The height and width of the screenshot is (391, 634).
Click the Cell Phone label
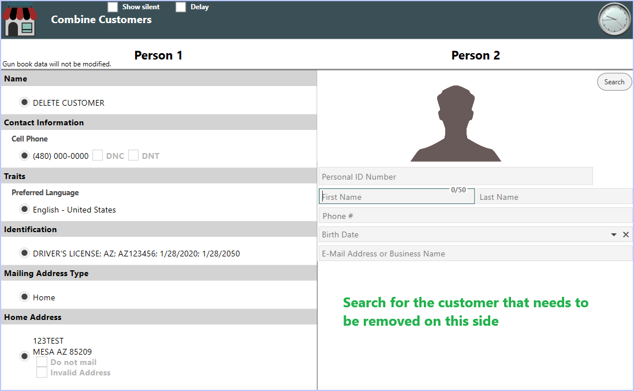29,139
